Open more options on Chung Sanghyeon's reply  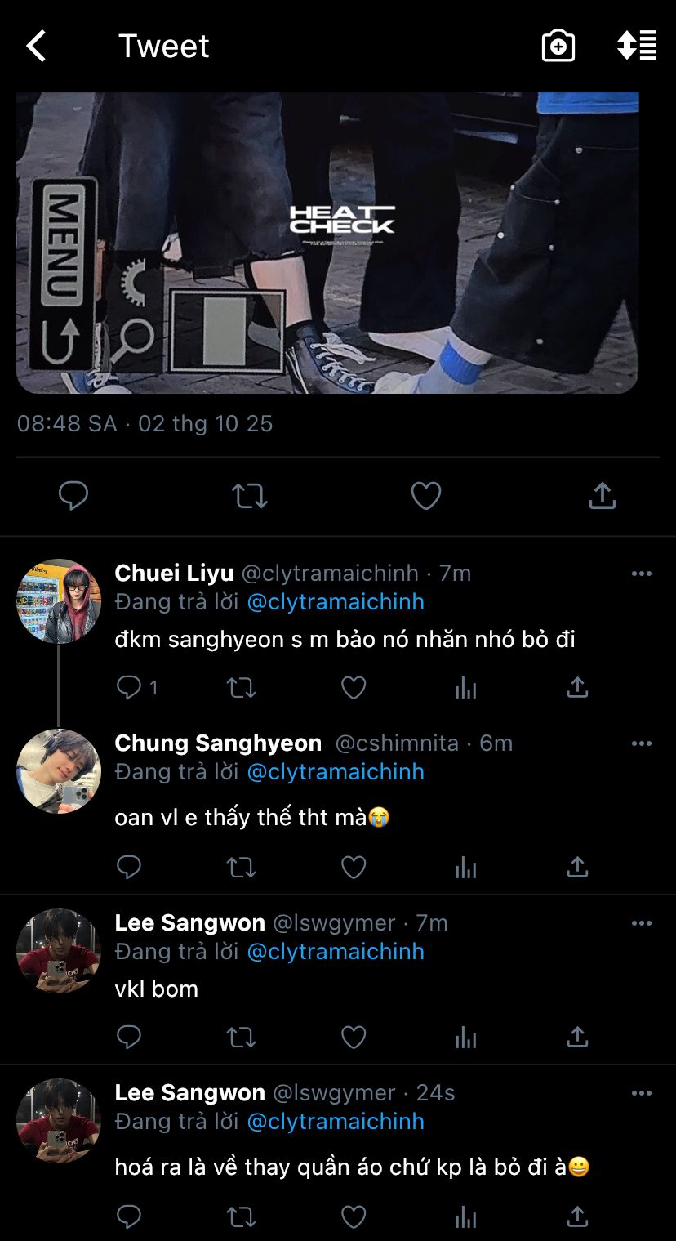(642, 743)
